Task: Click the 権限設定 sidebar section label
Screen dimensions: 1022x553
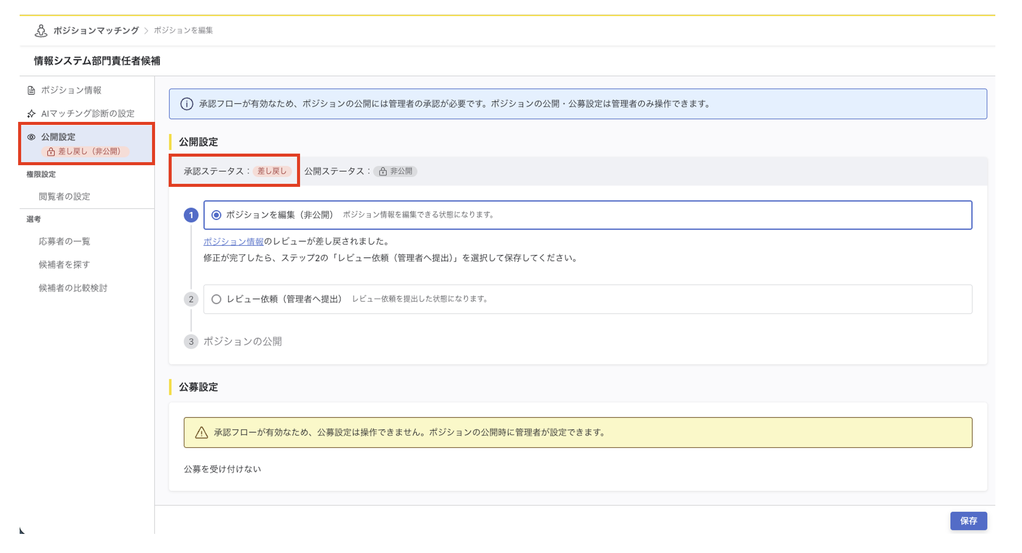Action: (41, 174)
